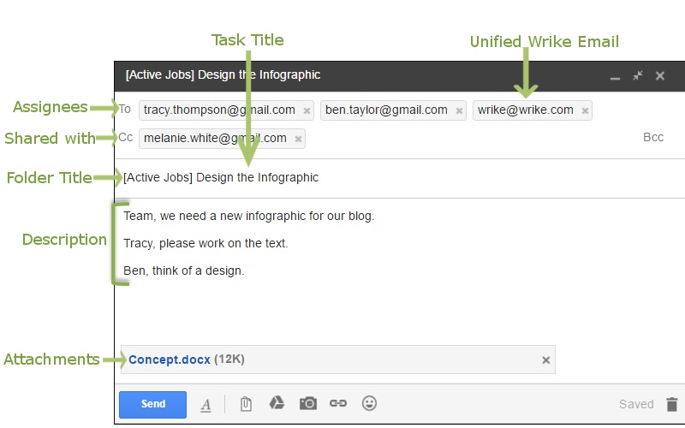The width and height of the screenshot is (685, 428).
Task: Click the To label in recipients row
Action: tap(124, 110)
